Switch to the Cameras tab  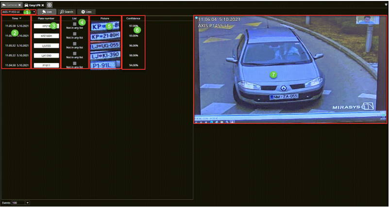coord(10,4)
